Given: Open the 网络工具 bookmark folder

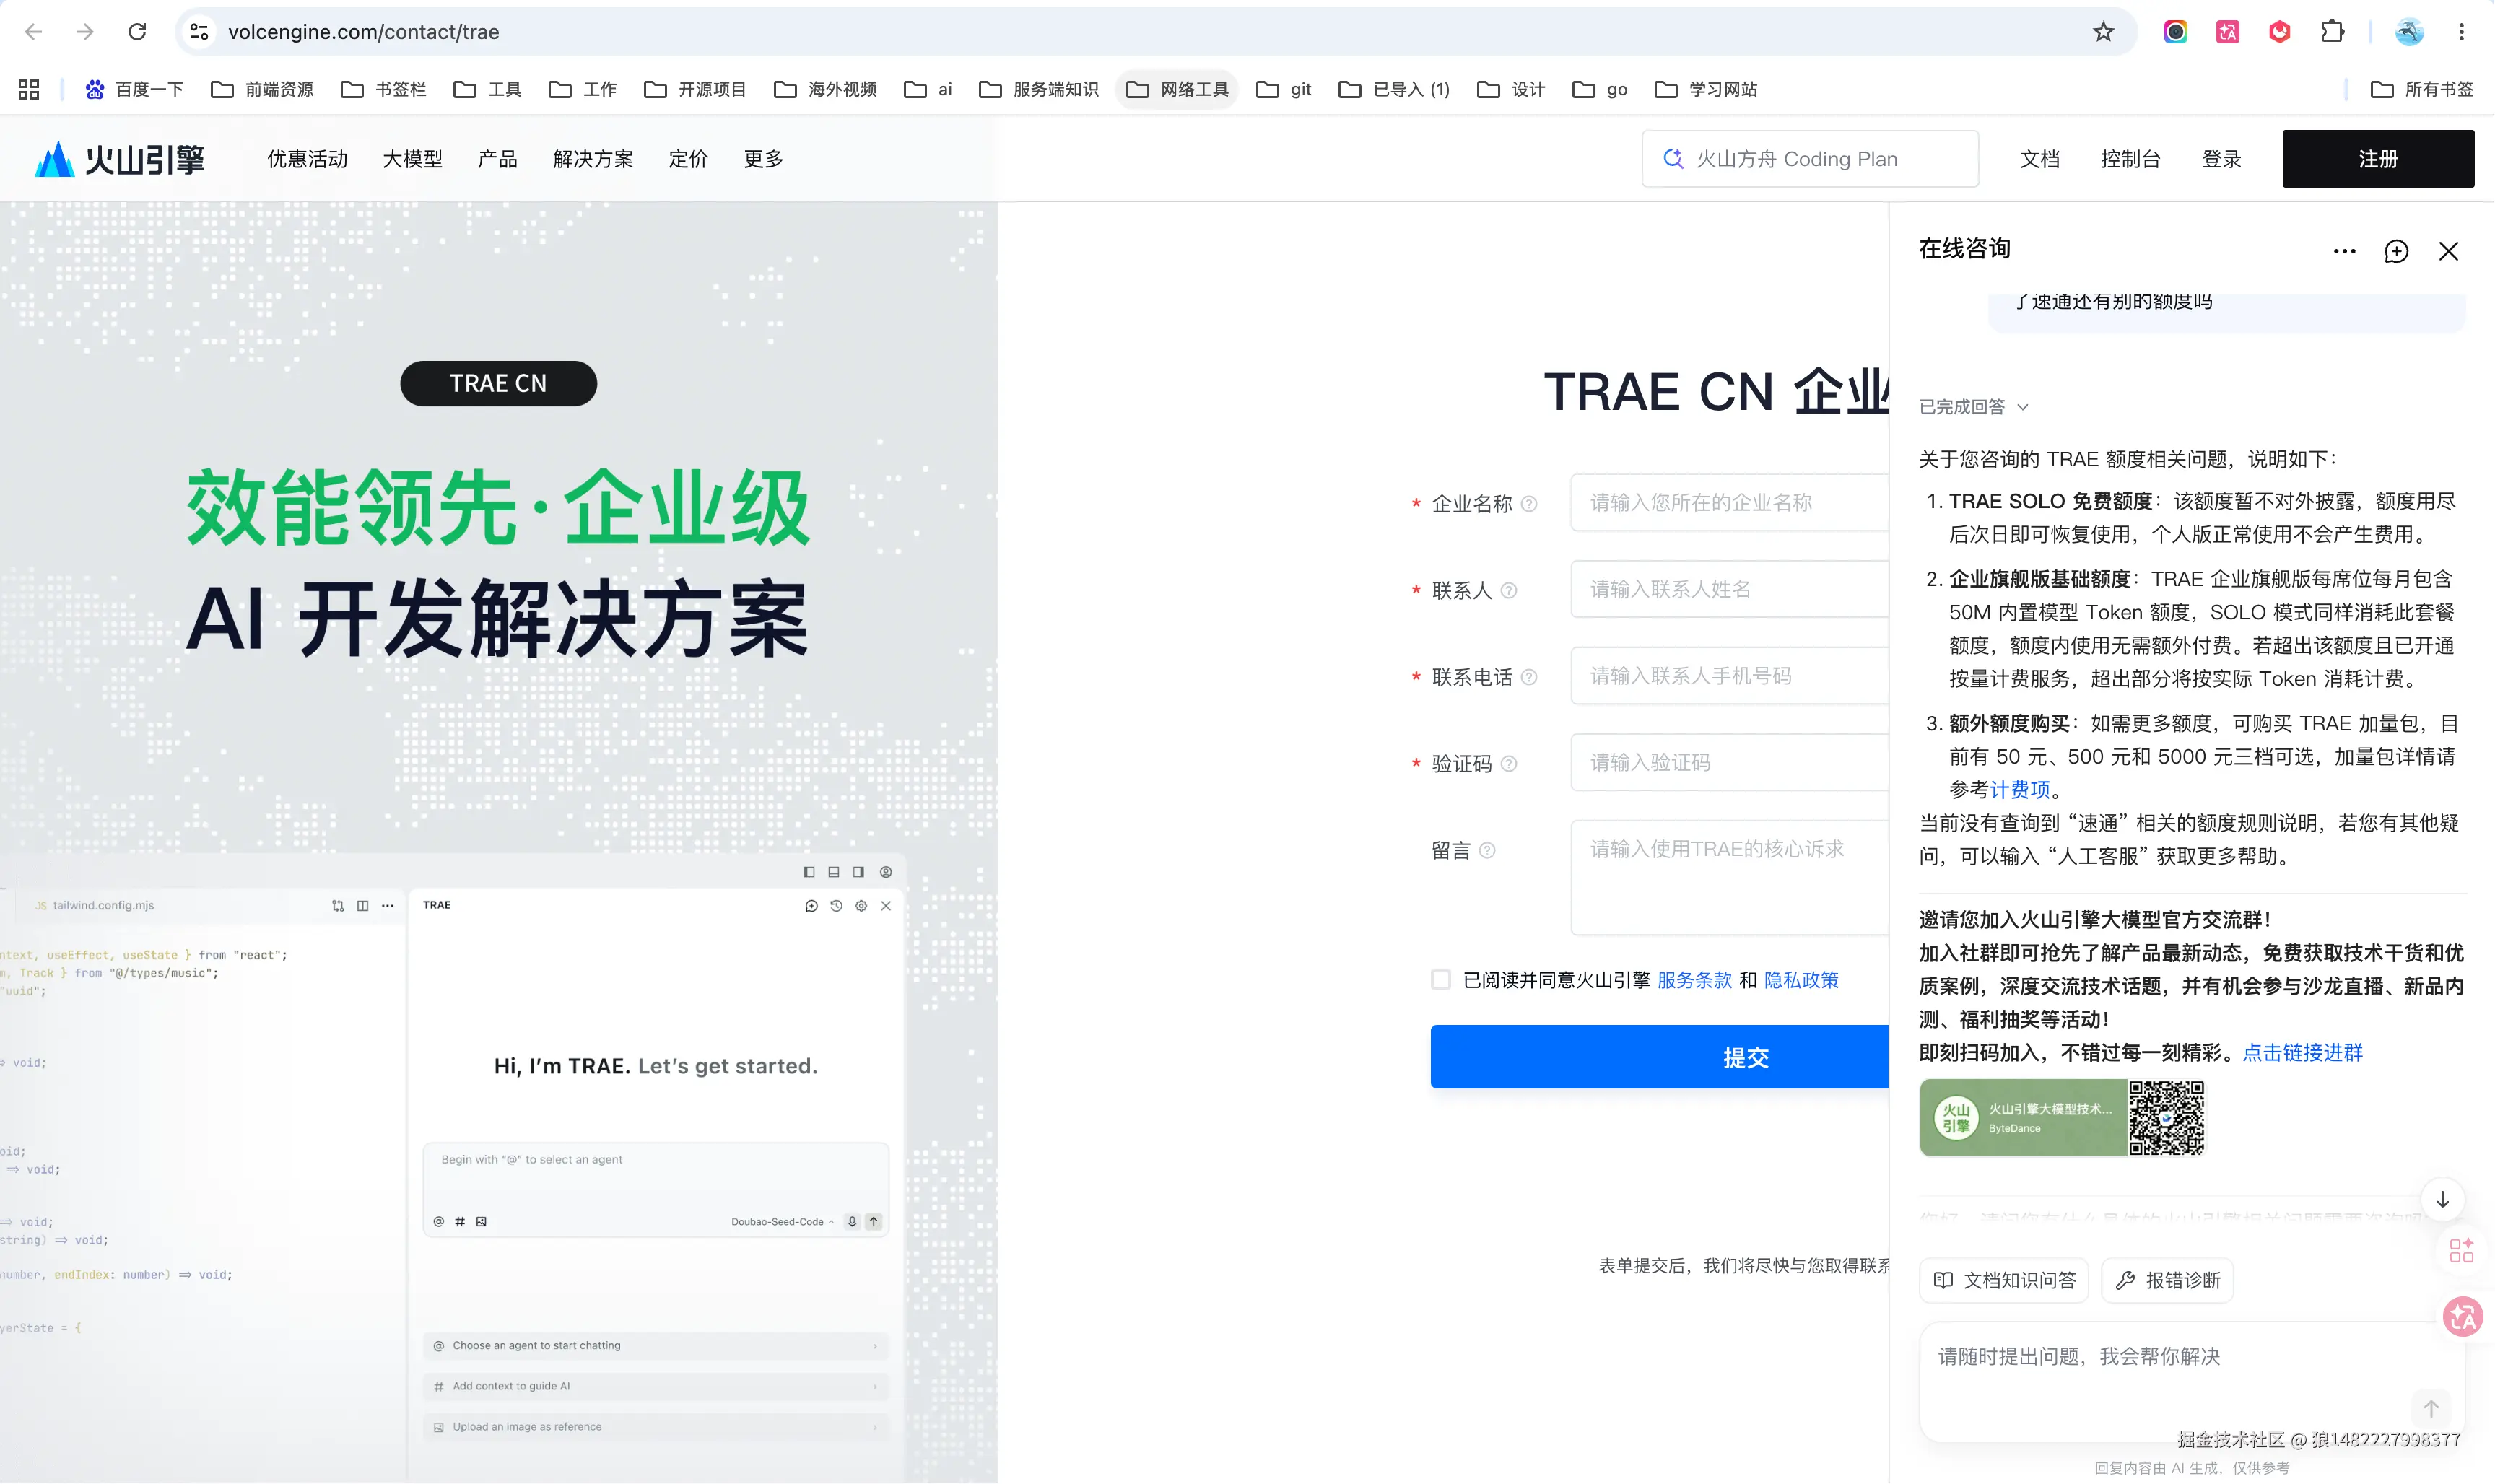Looking at the screenshot, I should pos(1177,89).
